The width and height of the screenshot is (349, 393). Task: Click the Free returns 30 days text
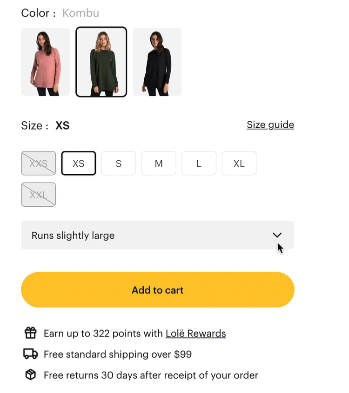tap(151, 375)
